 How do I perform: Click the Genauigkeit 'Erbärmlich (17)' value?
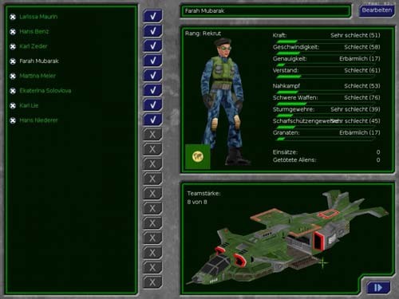[360, 59]
